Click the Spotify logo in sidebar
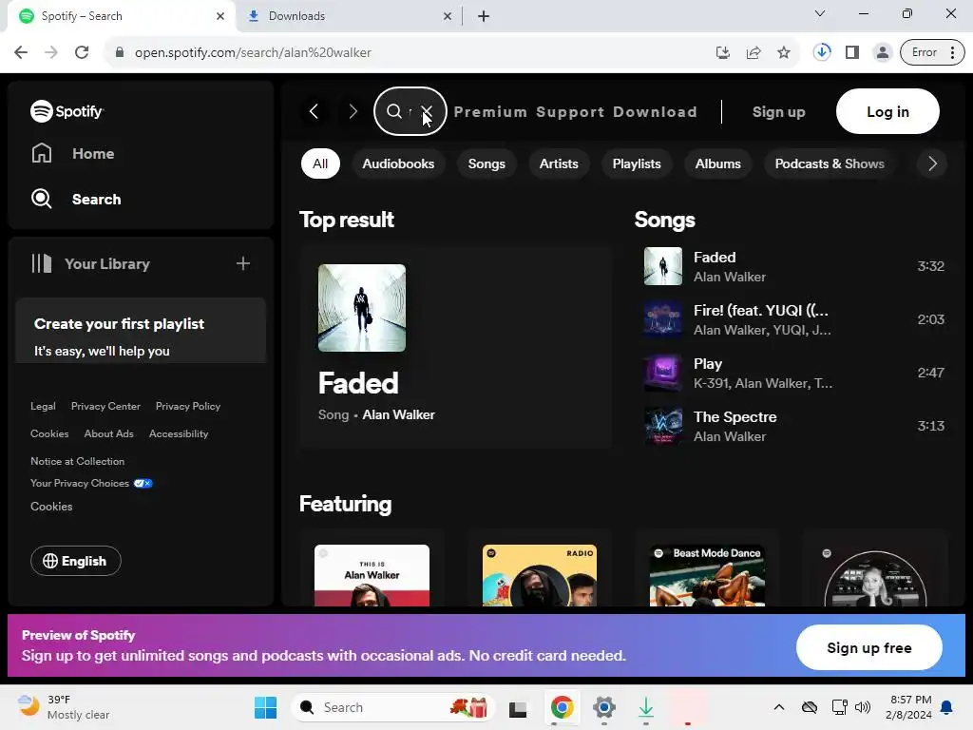This screenshot has width=973, height=730. tap(67, 111)
